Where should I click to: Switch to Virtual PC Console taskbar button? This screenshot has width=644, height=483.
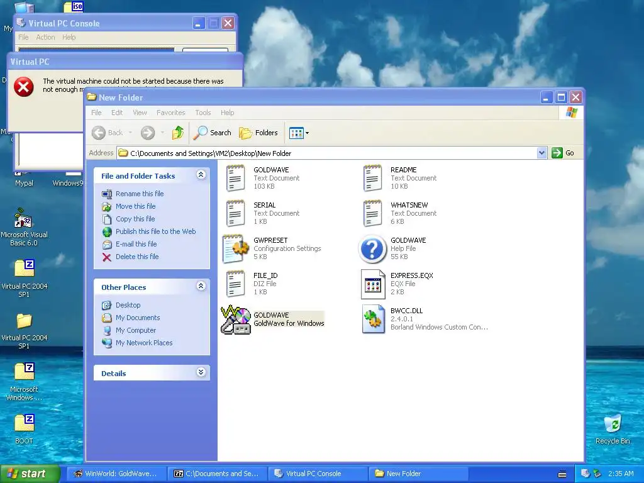coord(318,474)
